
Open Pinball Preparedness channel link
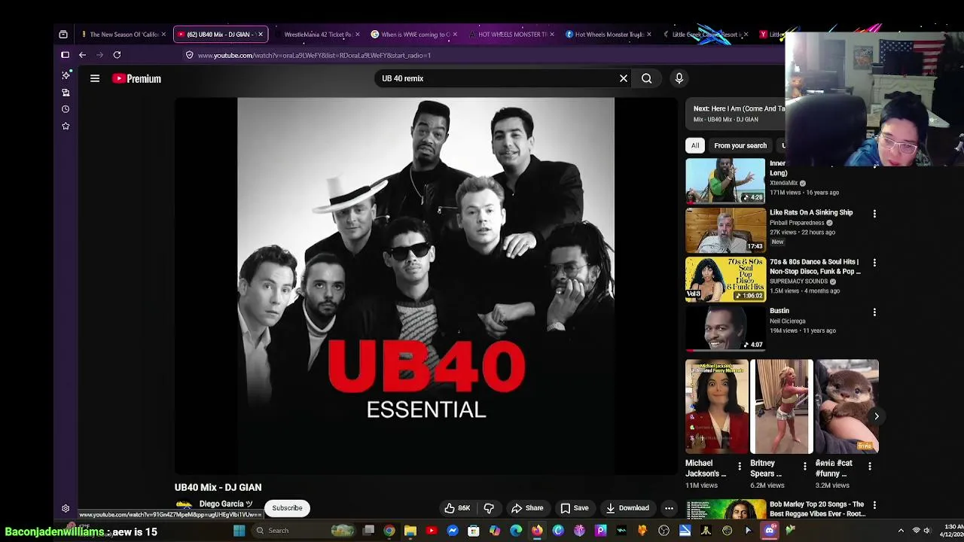tap(797, 223)
